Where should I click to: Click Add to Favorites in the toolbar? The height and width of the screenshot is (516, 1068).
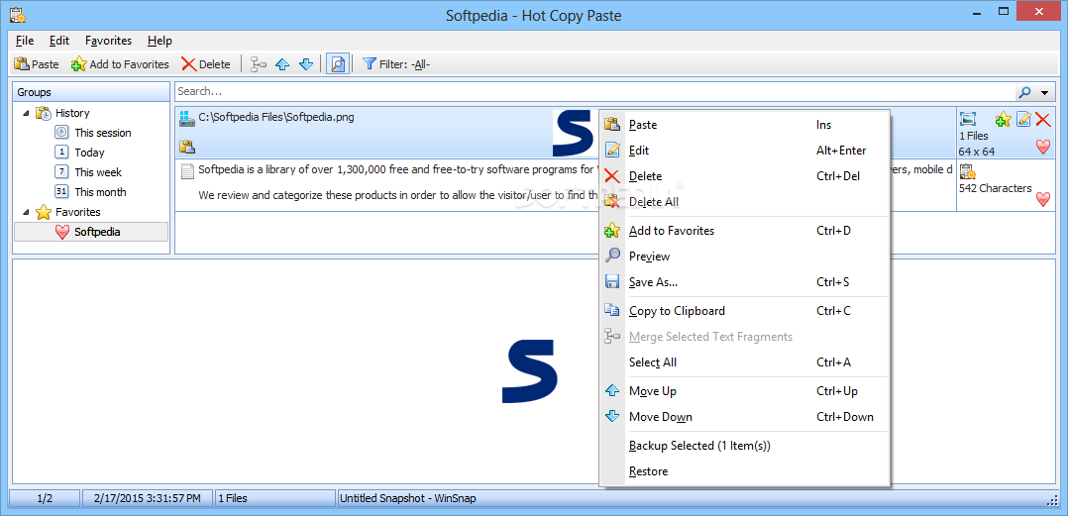120,64
